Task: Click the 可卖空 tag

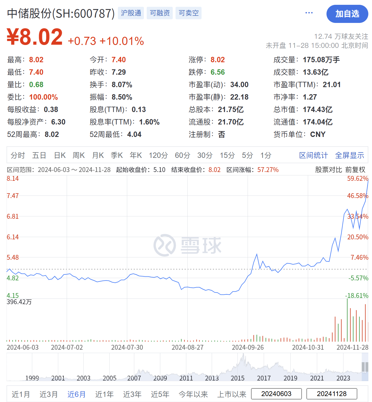Action: pyautogui.click(x=189, y=13)
